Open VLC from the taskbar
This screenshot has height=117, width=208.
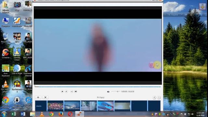(x=42, y=114)
